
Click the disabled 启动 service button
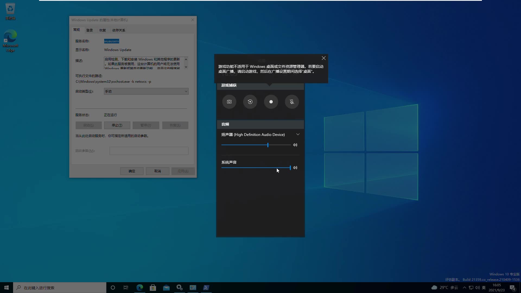88,125
